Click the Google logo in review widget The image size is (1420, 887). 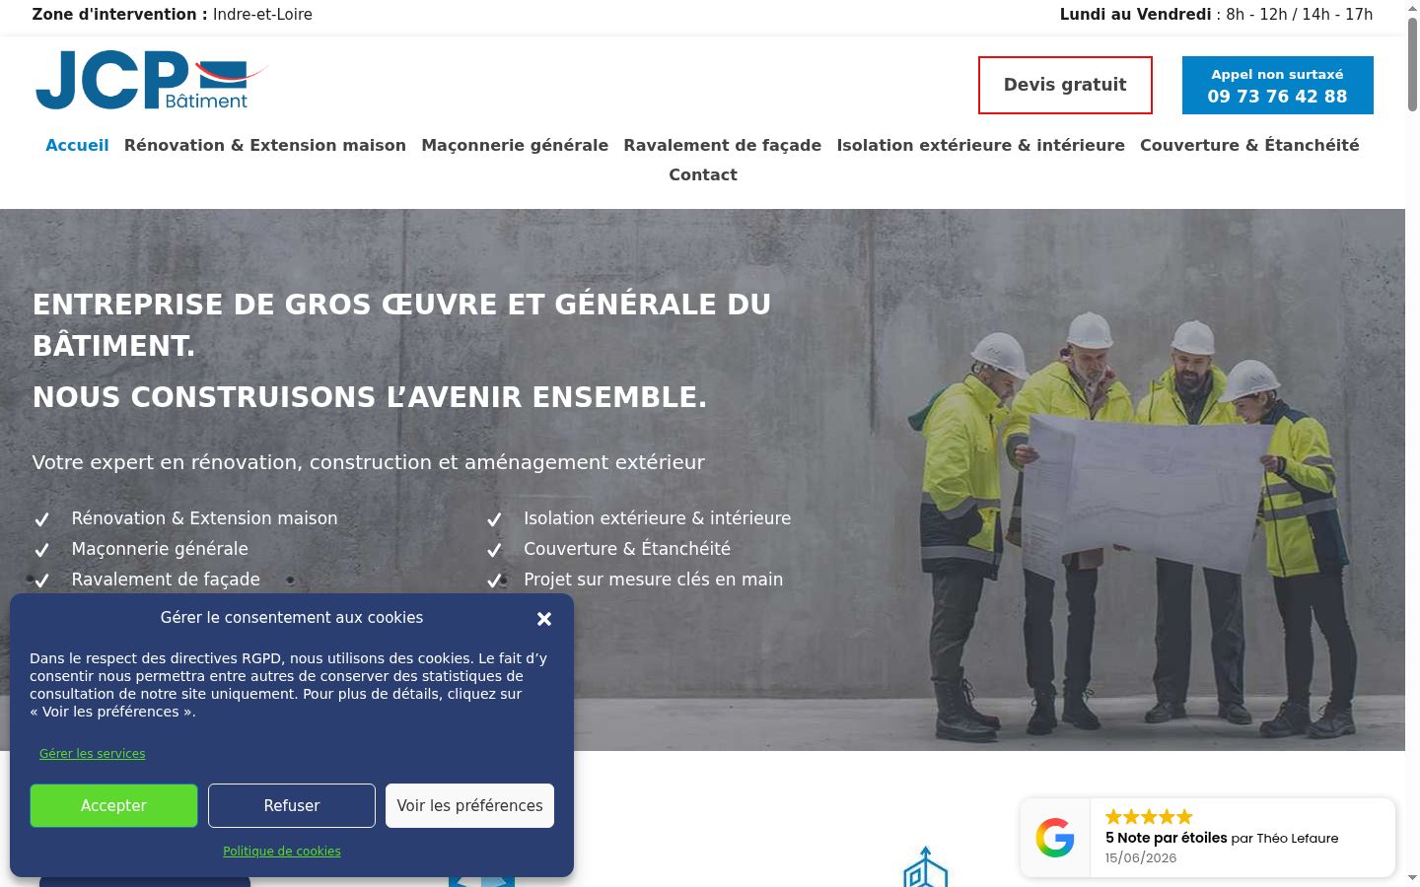(x=1055, y=838)
